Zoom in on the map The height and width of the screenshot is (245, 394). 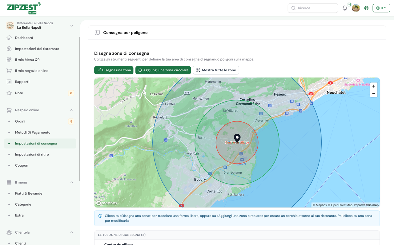(374, 86)
